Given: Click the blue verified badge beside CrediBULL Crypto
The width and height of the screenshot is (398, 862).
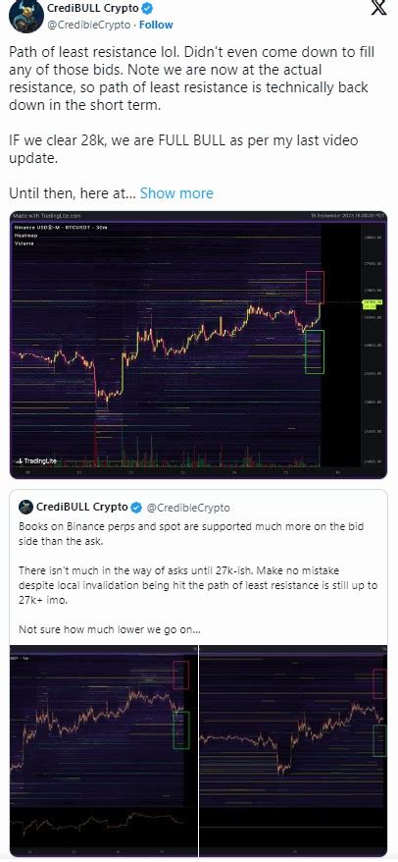Looking at the screenshot, I should [x=148, y=8].
